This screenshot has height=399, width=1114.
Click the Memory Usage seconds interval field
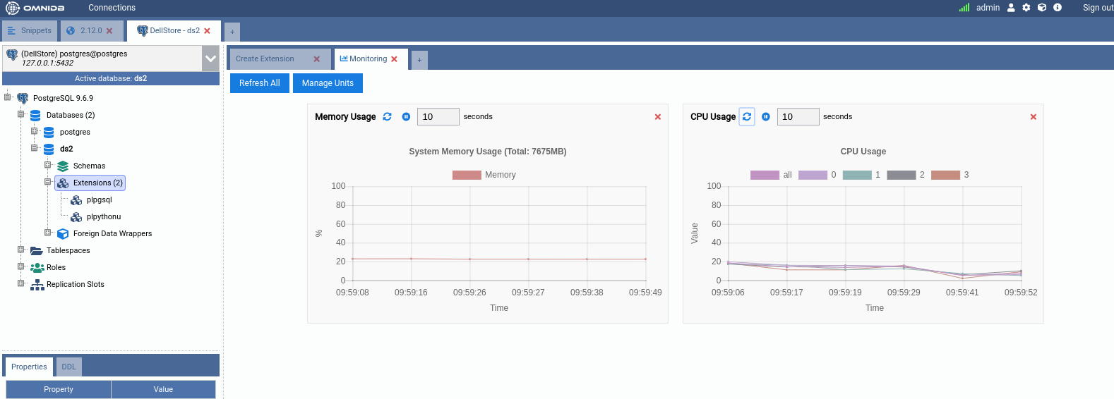pyautogui.click(x=438, y=117)
